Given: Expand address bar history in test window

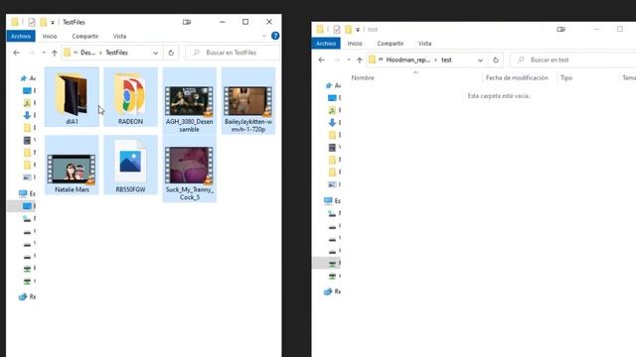Looking at the screenshot, I should [x=480, y=59].
